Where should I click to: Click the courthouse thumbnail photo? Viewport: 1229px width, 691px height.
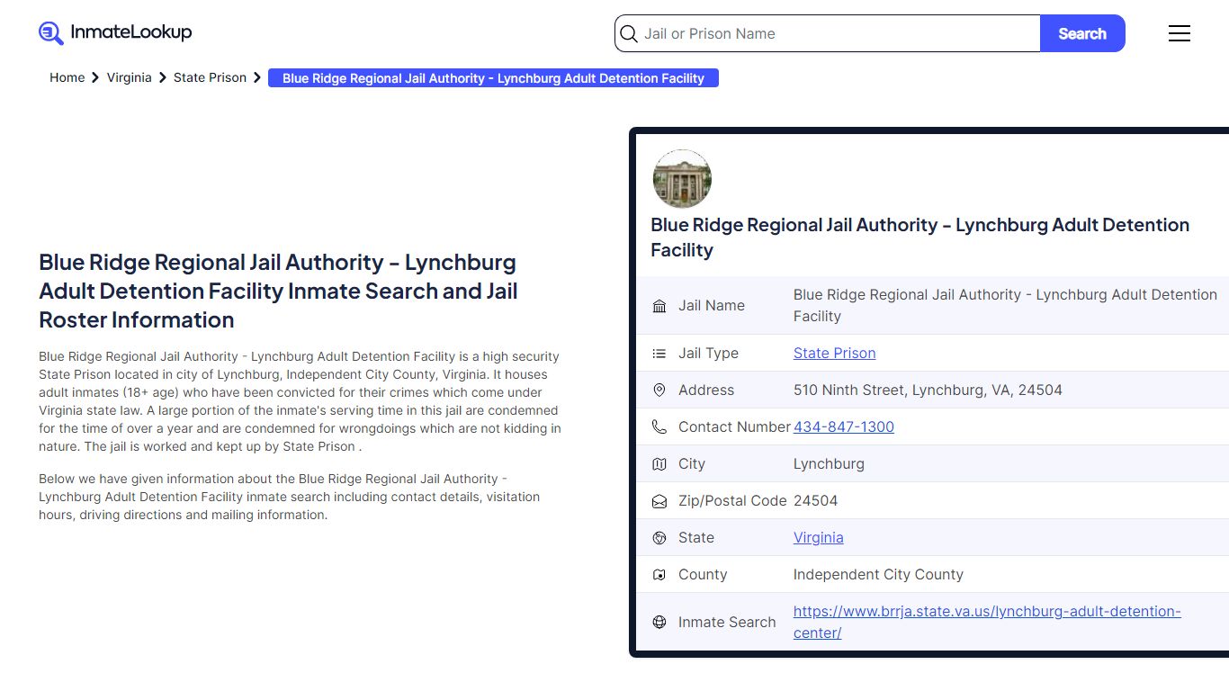click(x=682, y=179)
